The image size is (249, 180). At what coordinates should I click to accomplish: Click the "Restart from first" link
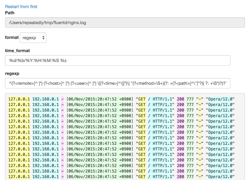pos(21,6)
